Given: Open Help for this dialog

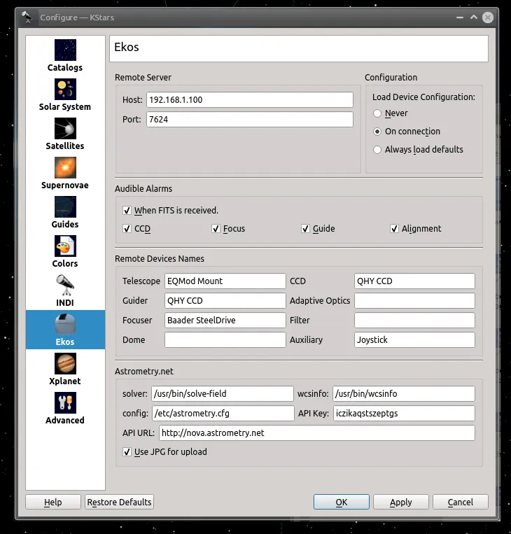Looking at the screenshot, I should 53,502.
